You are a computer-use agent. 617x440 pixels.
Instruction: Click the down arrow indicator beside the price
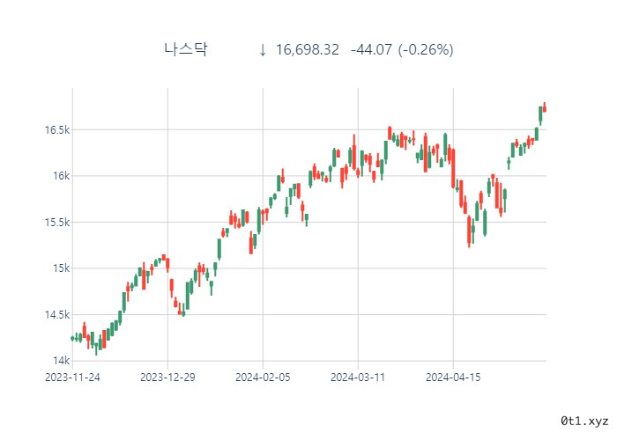click(x=263, y=50)
